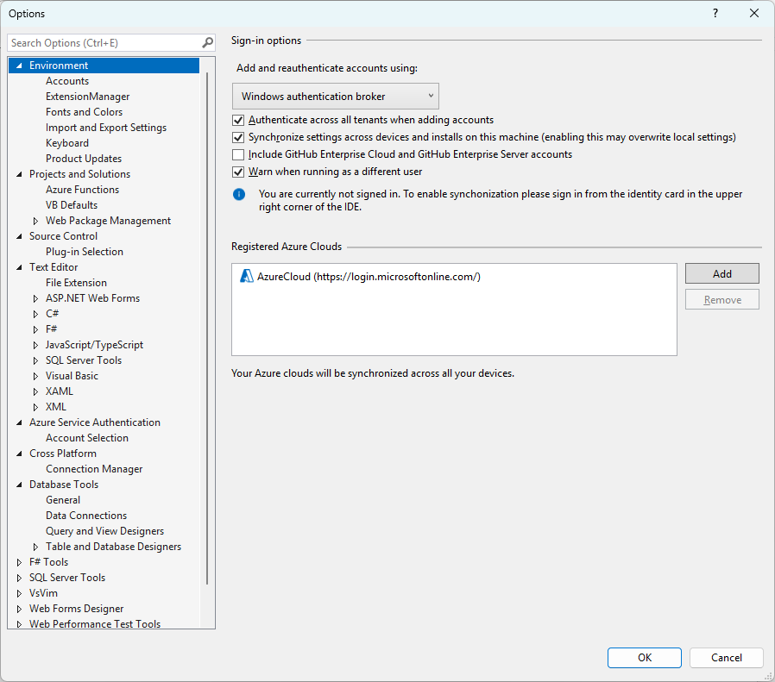
Task: Select Accounts under Environment
Action: 67,81
